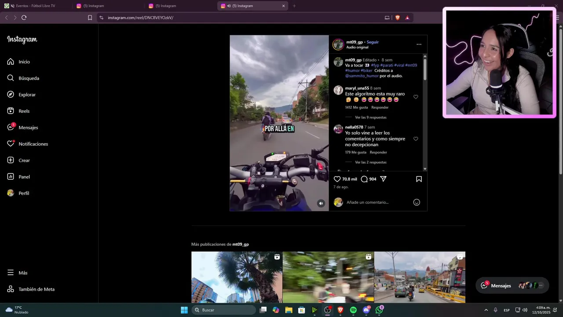The width and height of the screenshot is (563, 317).
Task: Reply to nella0578's comment
Action: click(x=378, y=152)
